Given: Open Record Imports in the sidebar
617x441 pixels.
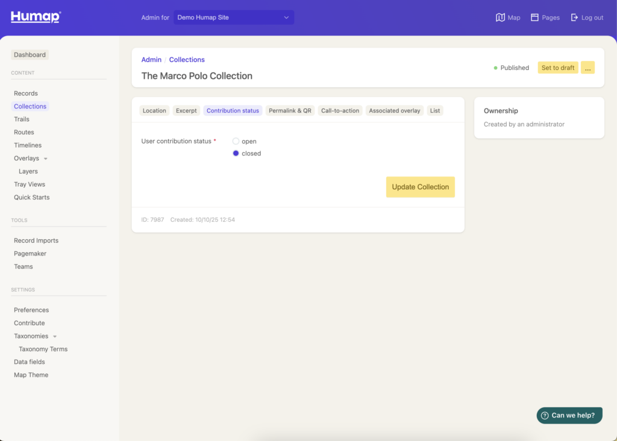Looking at the screenshot, I should 36,240.
